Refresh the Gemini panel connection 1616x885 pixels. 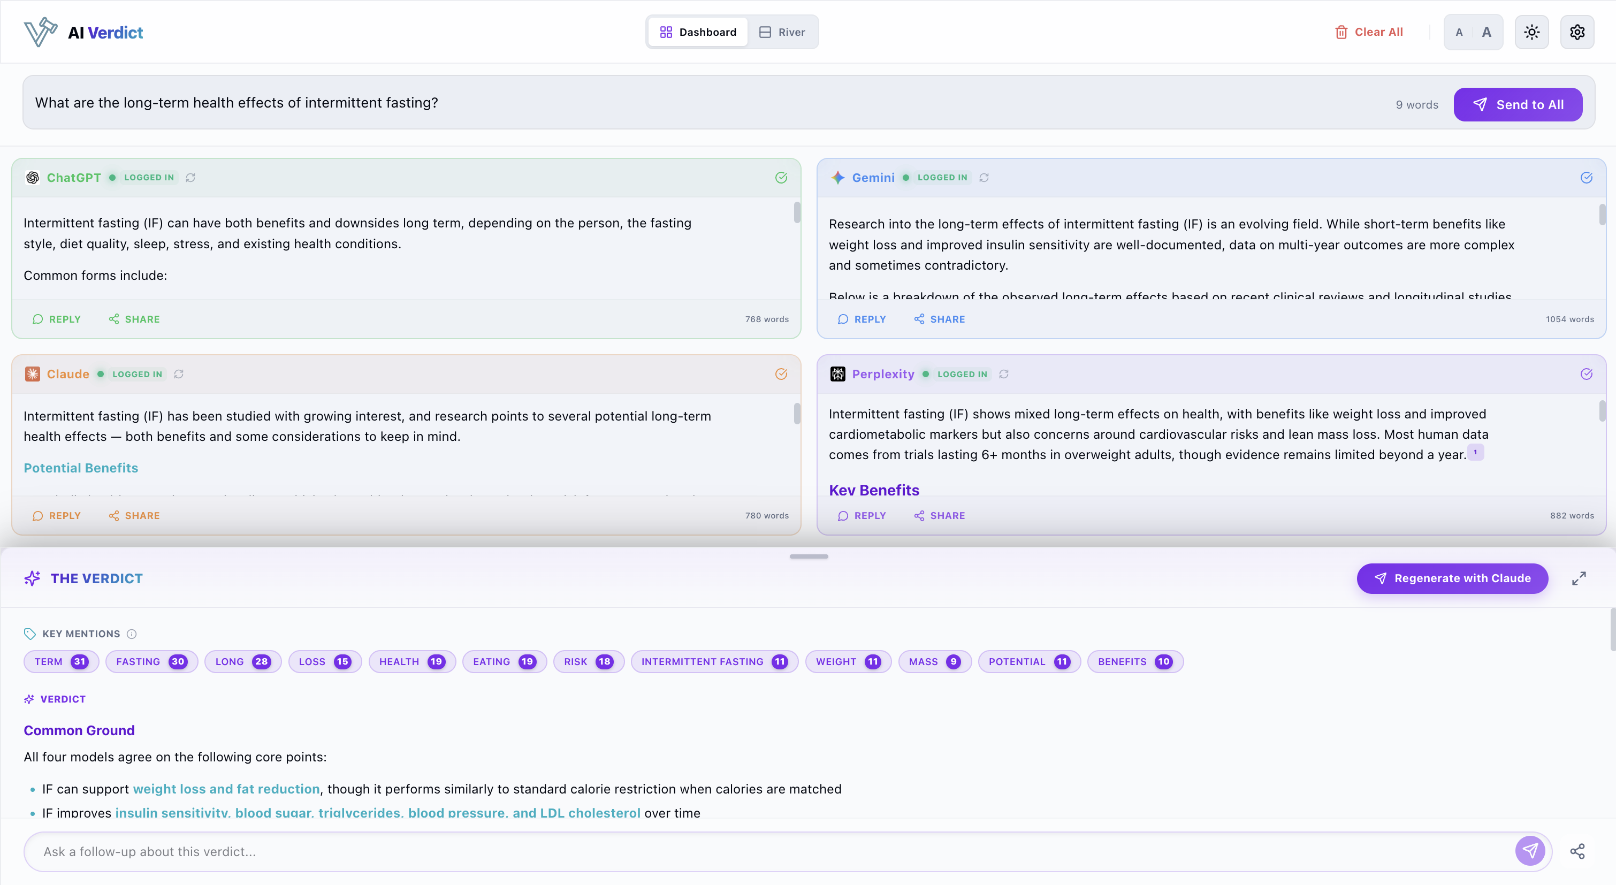[984, 178]
